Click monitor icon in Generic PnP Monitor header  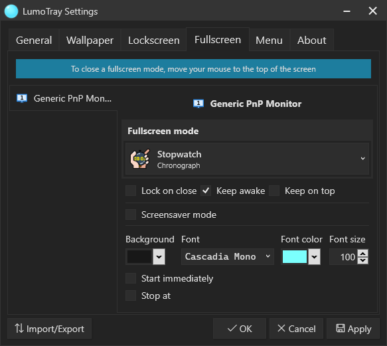click(198, 104)
